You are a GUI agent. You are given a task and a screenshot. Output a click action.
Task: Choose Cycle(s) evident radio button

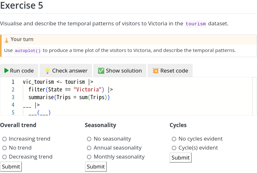click(174, 148)
